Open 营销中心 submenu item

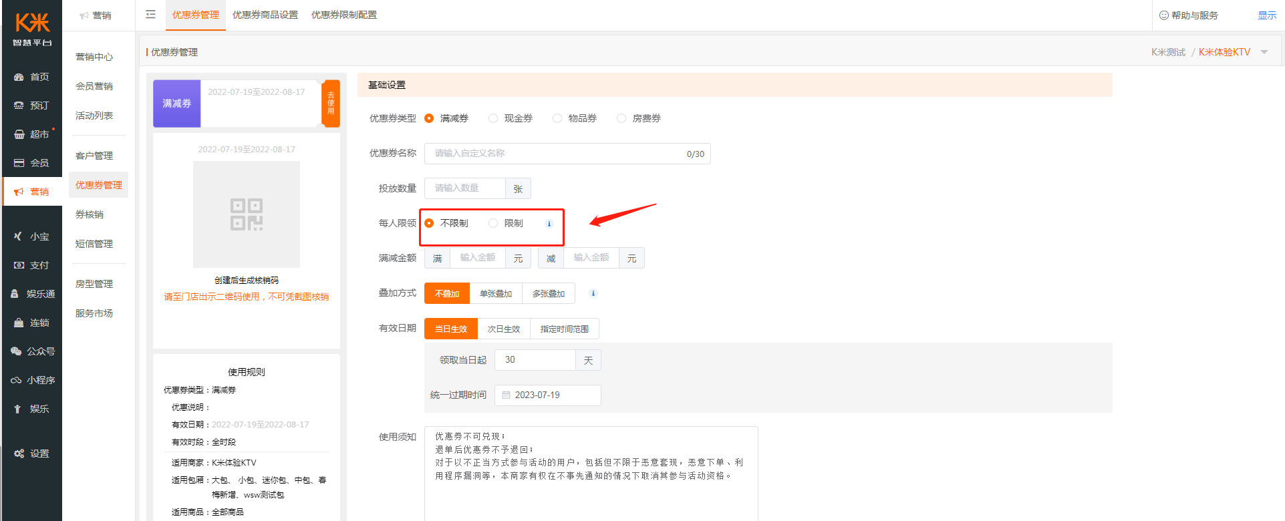(94, 57)
